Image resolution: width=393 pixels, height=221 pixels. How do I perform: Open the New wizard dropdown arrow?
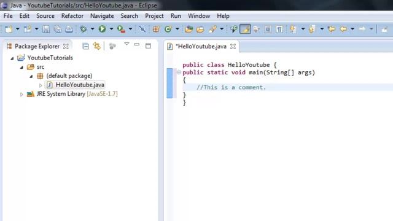pyautogui.click(x=18, y=29)
